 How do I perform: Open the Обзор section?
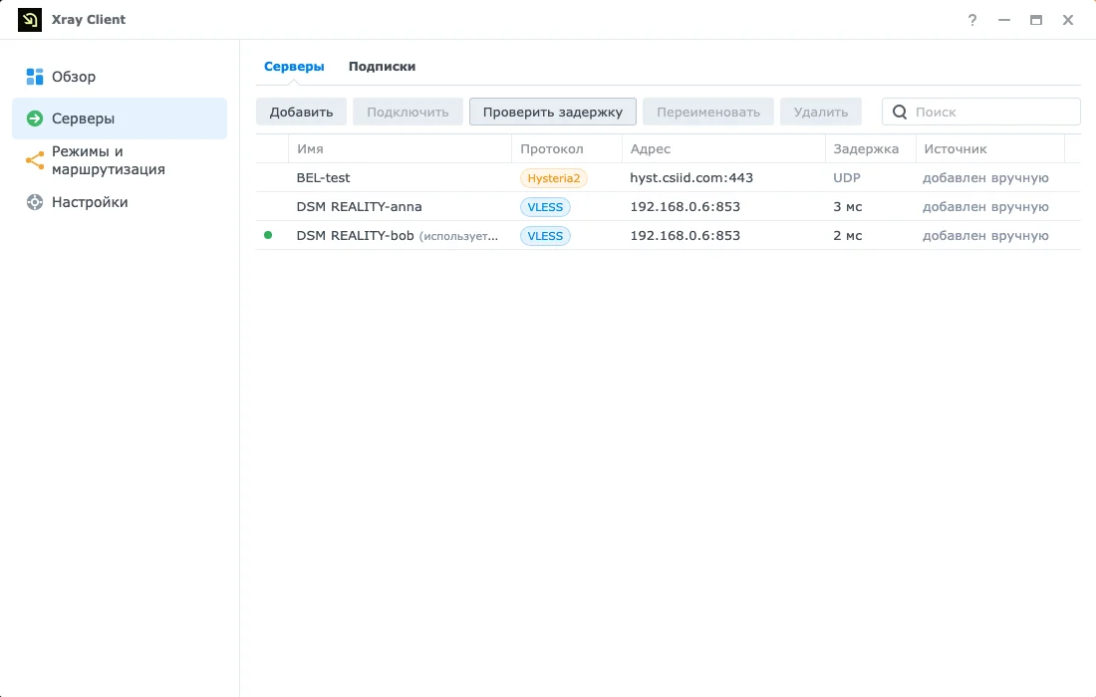click(120, 77)
